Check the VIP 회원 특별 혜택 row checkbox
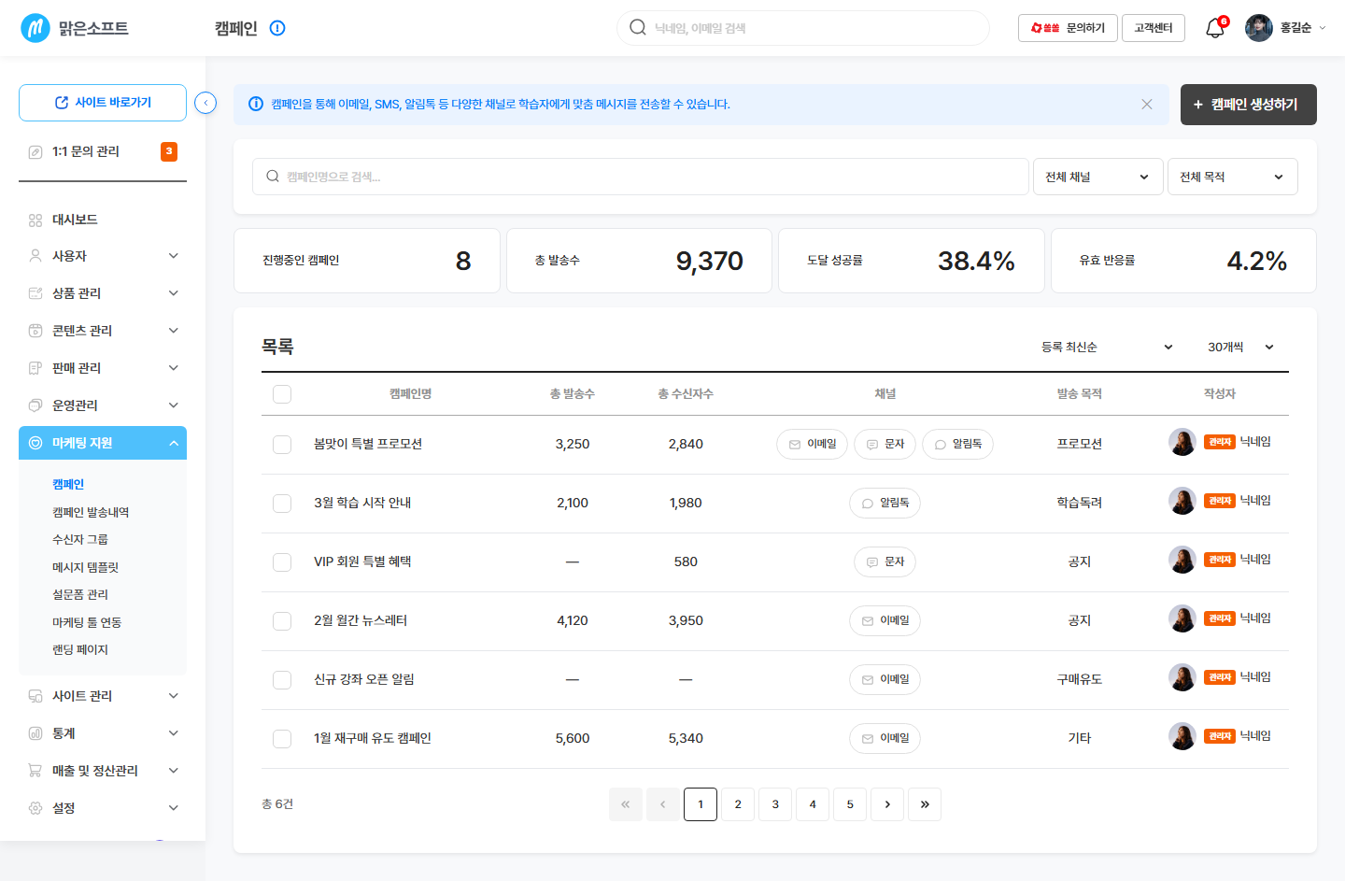Viewport: 1345px width, 881px height. point(282,562)
